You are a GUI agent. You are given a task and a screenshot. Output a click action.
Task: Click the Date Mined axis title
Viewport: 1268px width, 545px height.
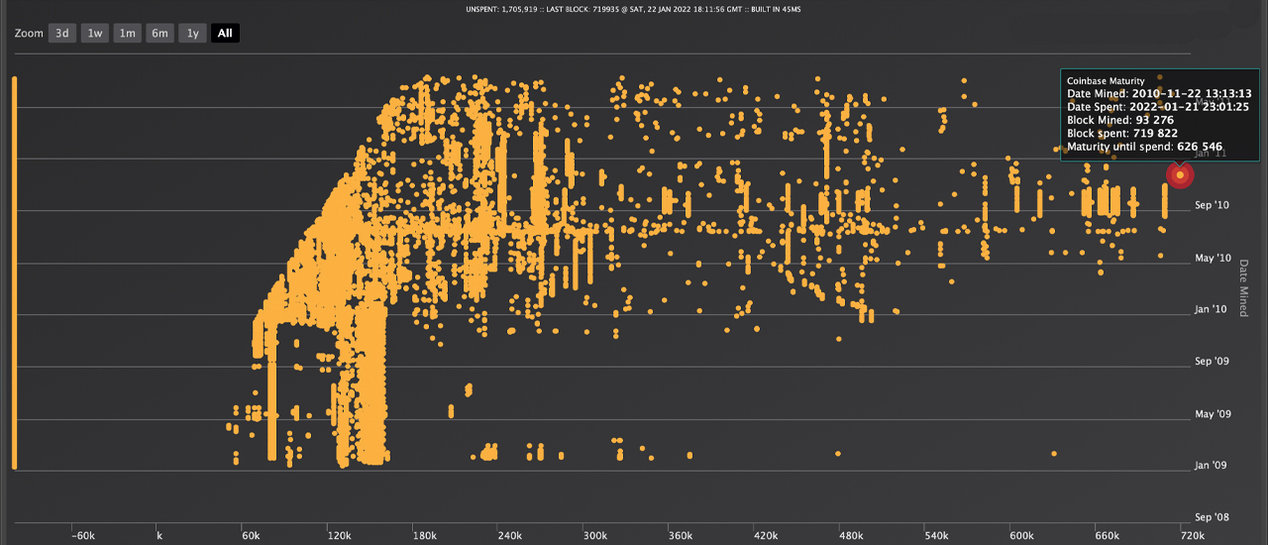click(1244, 287)
